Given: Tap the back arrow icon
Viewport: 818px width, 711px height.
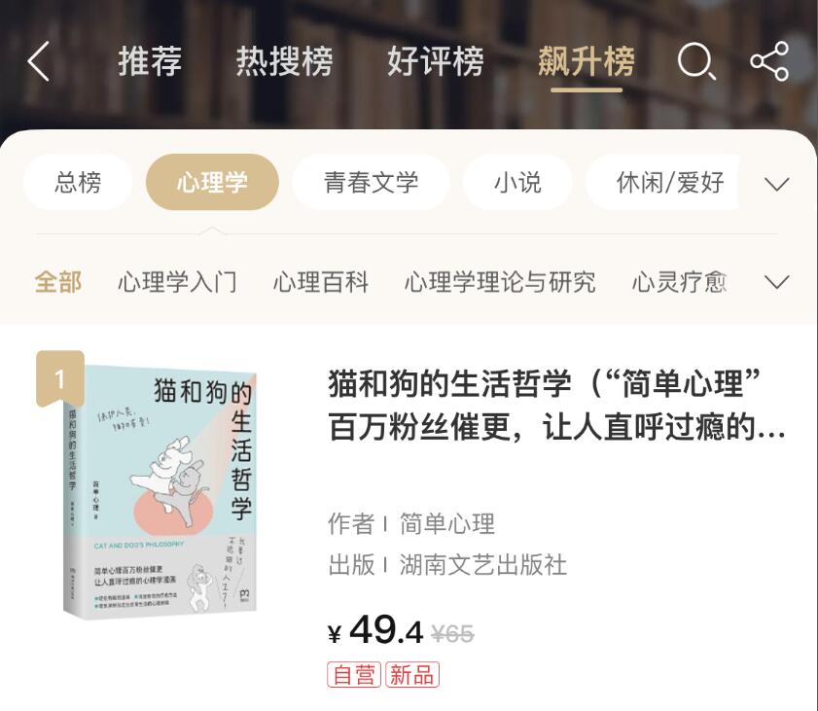Looking at the screenshot, I should 38,61.
